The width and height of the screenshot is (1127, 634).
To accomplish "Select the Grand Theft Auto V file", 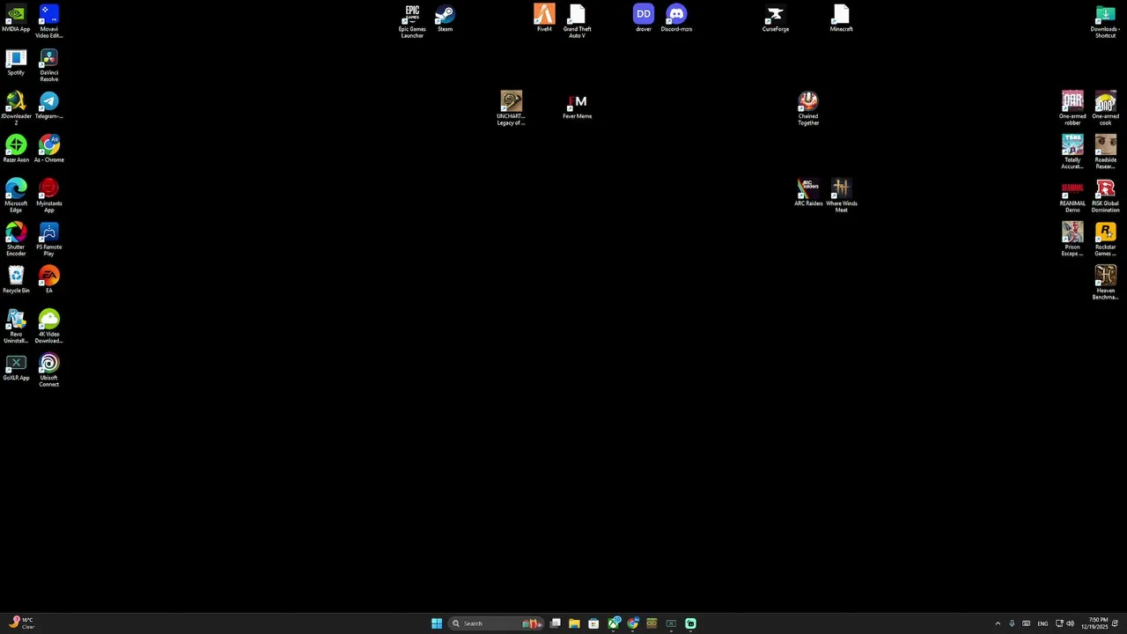I will [x=578, y=21].
